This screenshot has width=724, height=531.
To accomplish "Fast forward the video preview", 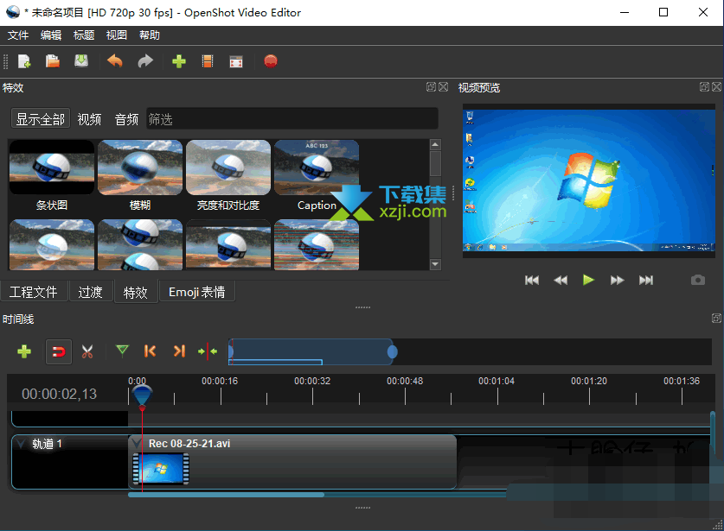I will (x=617, y=281).
